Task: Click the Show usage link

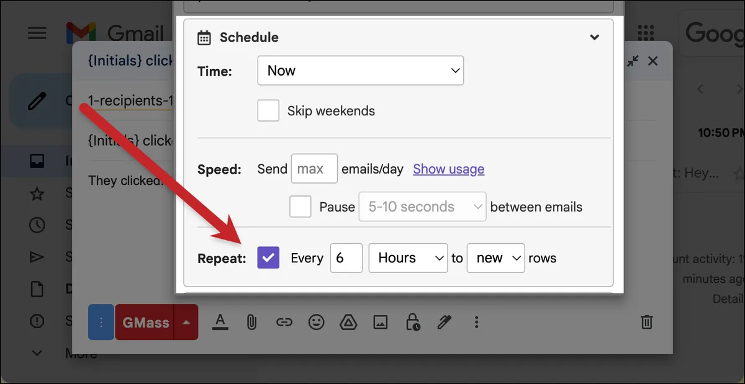Action: click(448, 169)
